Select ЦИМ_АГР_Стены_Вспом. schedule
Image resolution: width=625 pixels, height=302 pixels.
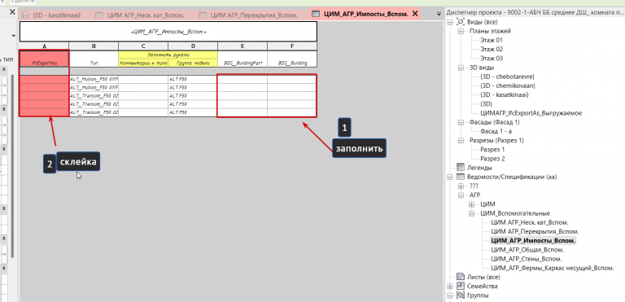(x=527, y=260)
